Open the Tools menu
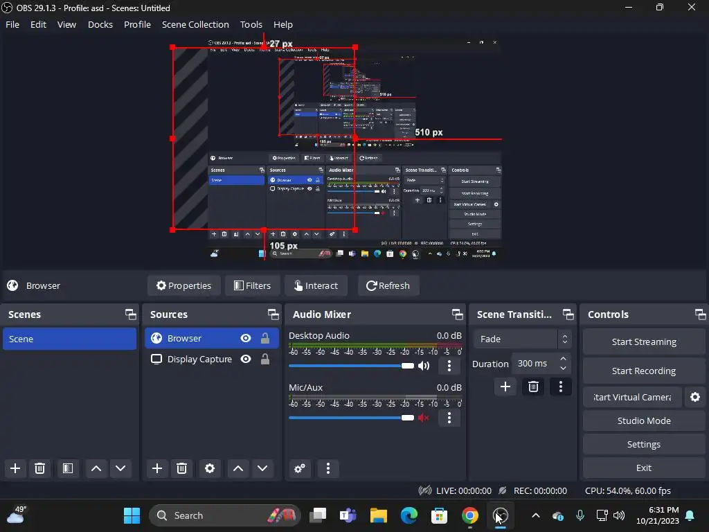This screenshot has height=532, width=709. [251, 24]
